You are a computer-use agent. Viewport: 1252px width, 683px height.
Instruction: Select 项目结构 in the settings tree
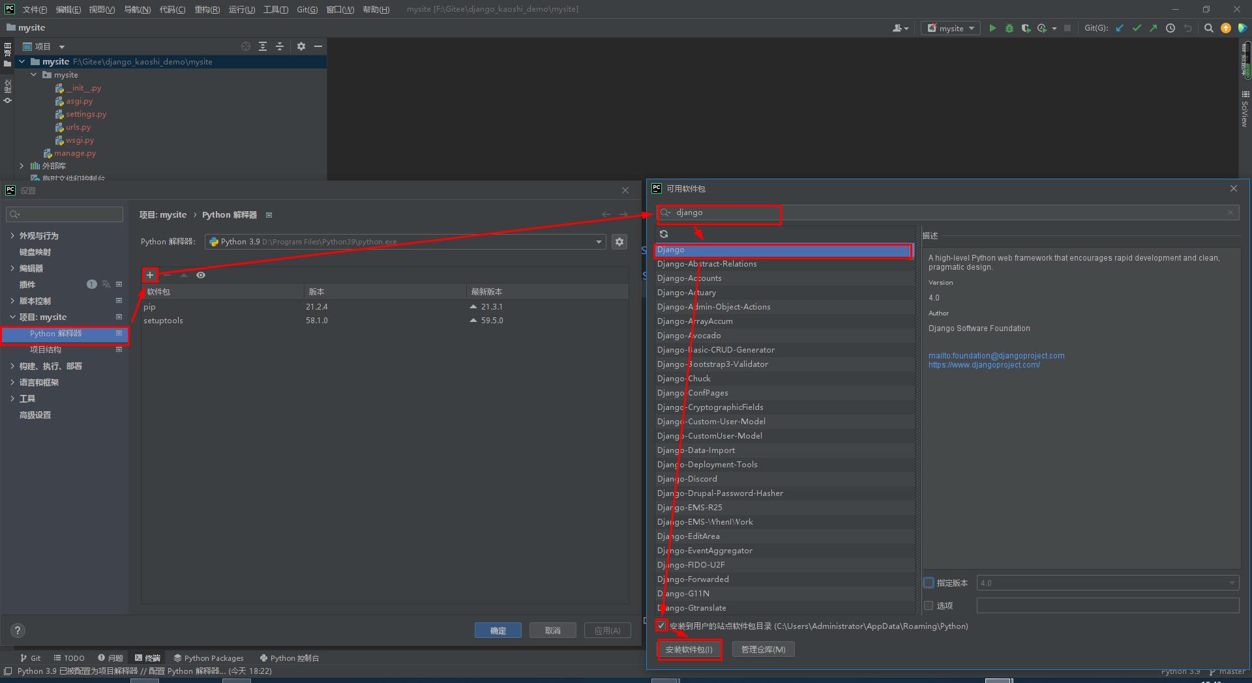coord(46,350)
